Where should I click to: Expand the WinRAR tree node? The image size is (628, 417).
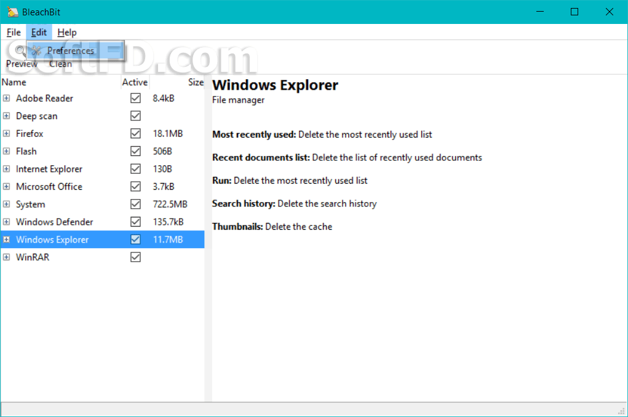click(6, 257)
